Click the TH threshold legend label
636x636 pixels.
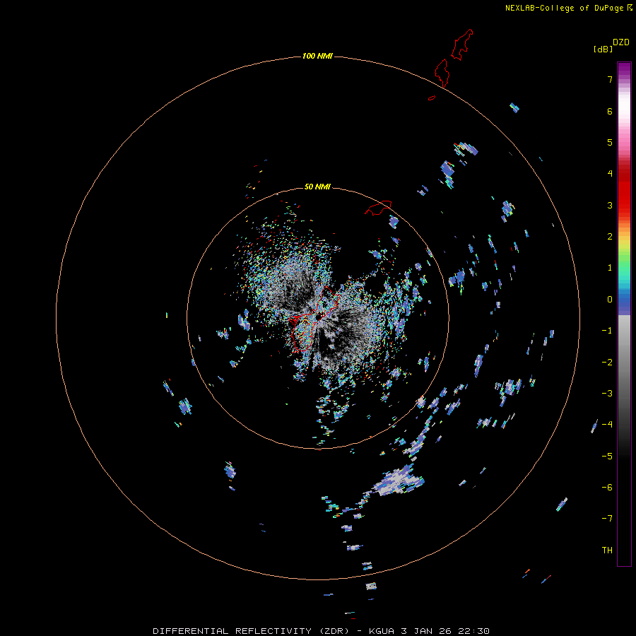pos(607,550)
